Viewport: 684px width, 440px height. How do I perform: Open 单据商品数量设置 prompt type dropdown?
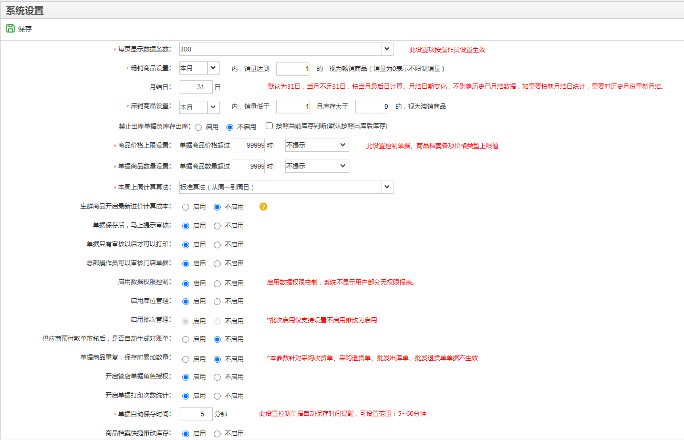(x=343, y=166)
